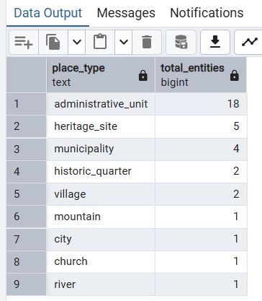Click total_entities value in church row
Image resolution: width=262 pixels, height=301 pixels.
[x=201, y=262]
